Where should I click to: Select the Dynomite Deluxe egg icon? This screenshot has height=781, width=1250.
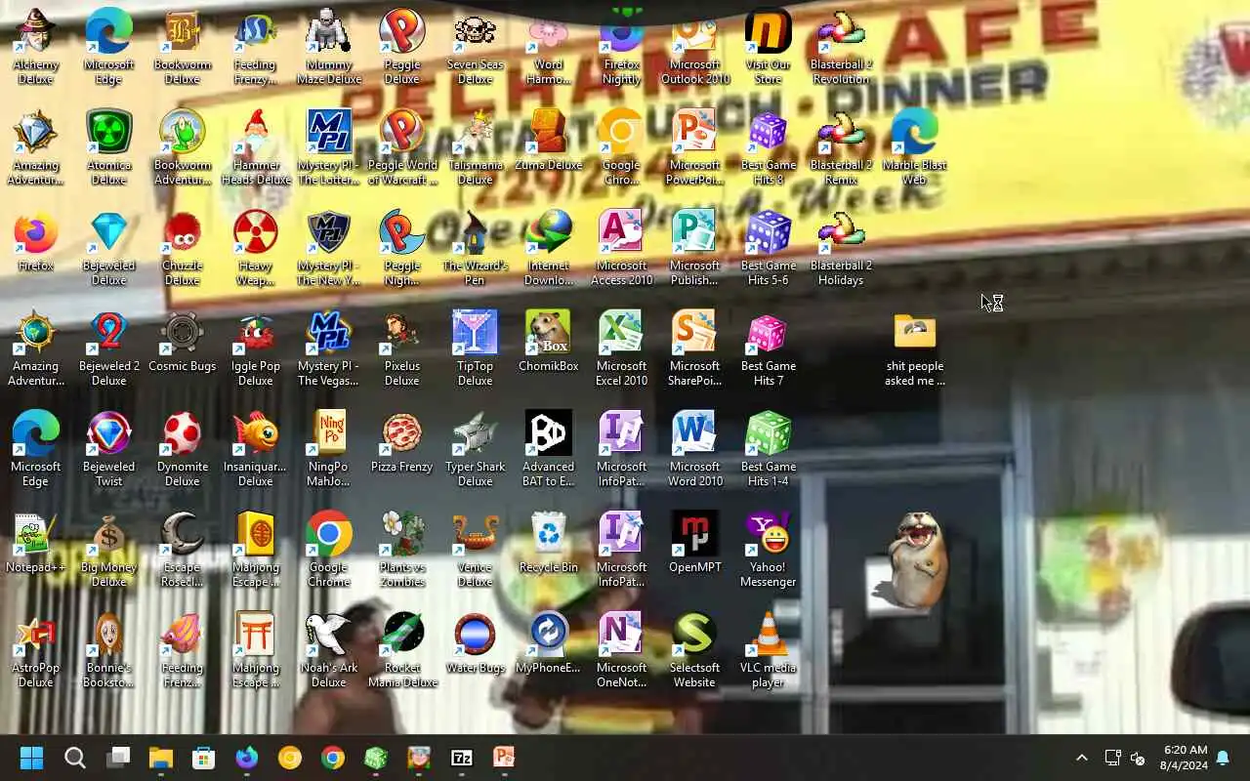183,449
